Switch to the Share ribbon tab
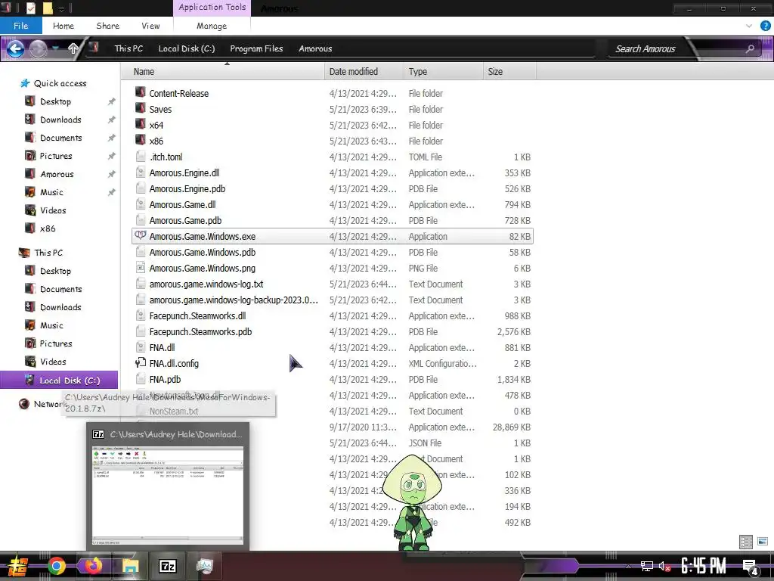774x581 pixels. [x=107, y=26]
